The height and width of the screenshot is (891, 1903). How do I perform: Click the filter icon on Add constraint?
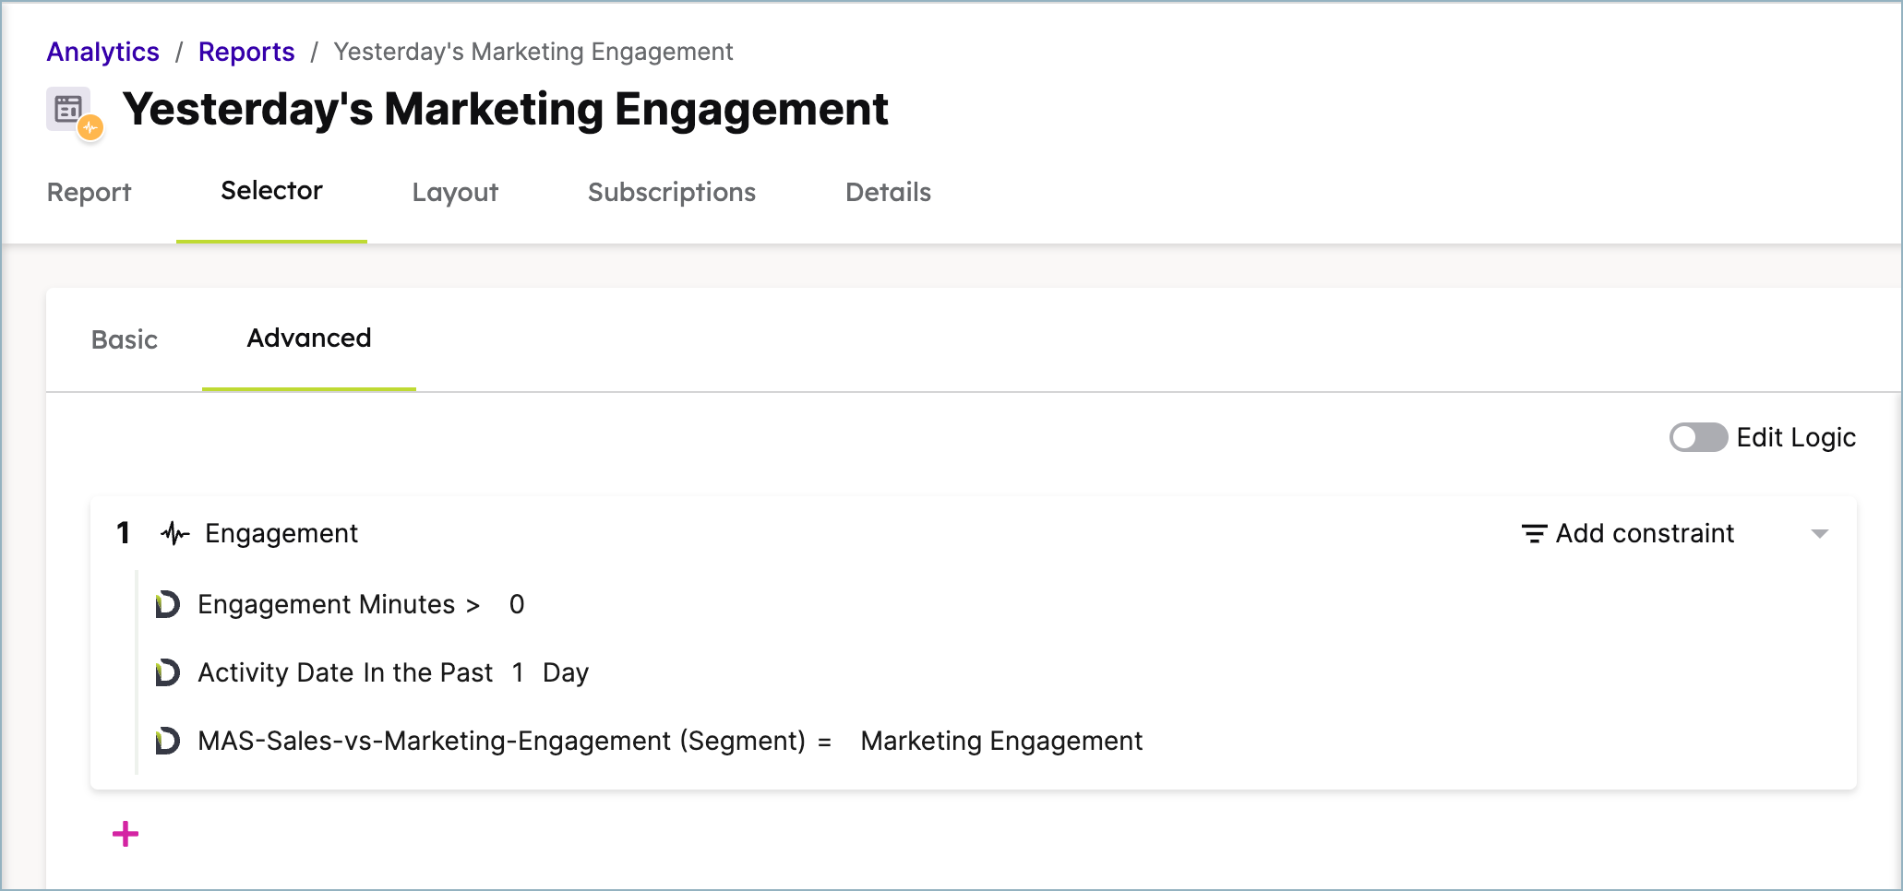pyautogui.click(x=1534, y=533)
